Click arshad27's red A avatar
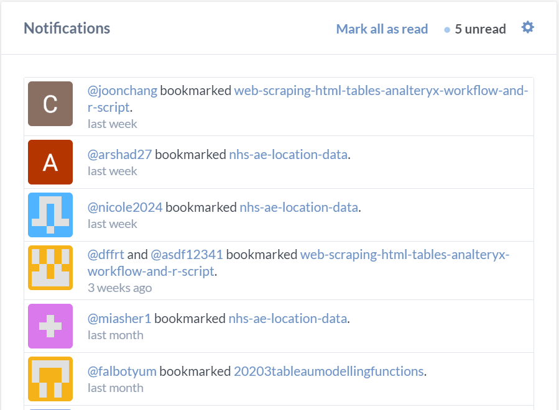Image resolution: width=559 pixels, height=410 pixels. [x=50, y=162]
